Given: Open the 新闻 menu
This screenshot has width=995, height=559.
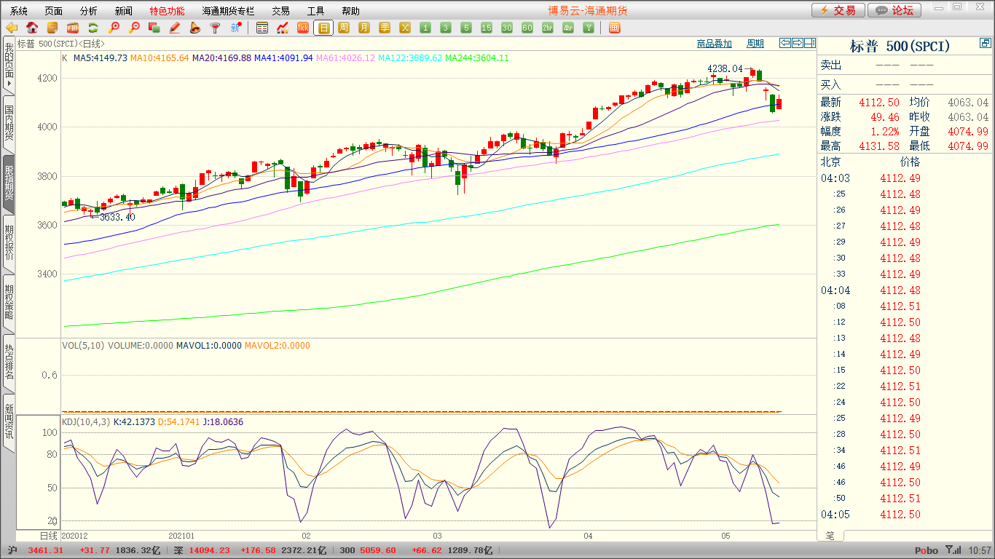Looking at the screenshot, I should (124, 11).
